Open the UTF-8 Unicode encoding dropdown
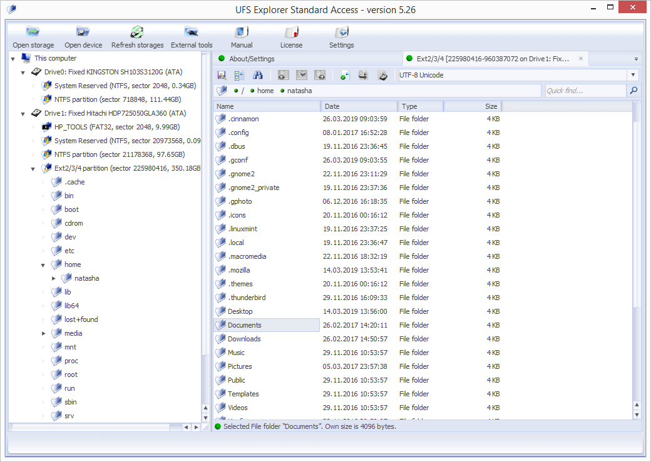This screenshot has width=651, height=462. pos(633,75)
